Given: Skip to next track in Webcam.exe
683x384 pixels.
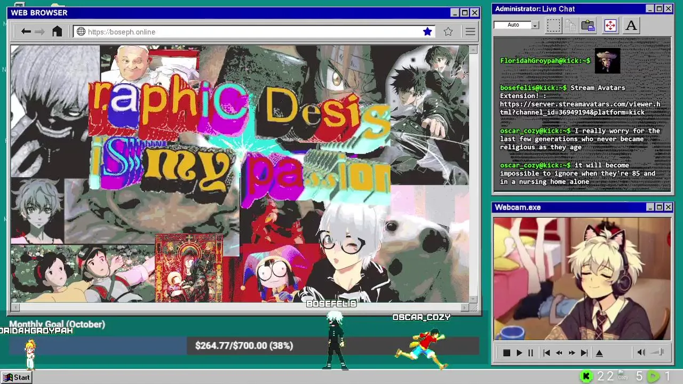Looking at the screenshot, I should point(584,353).
